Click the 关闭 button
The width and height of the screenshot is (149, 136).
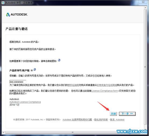113,114
